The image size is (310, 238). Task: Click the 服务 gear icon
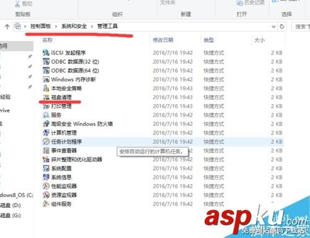point(46,115)
